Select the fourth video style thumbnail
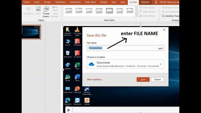The width and height of the screenshot is (201, 113). (99, 10)
